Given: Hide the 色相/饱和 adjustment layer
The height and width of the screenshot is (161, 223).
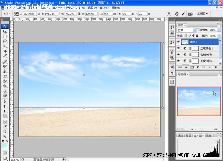Looking at the screenshot, I should pyautogui.click(x=178, y=55).
